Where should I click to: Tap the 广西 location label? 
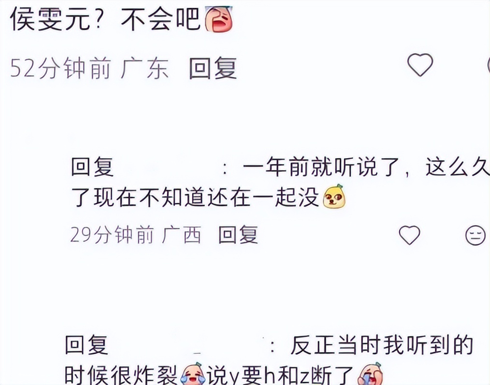(x=181, y=235)
